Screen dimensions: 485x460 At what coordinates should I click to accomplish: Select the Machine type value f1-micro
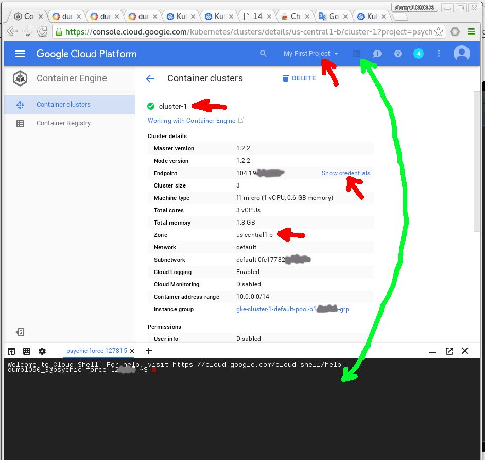(x=285, y=198)
